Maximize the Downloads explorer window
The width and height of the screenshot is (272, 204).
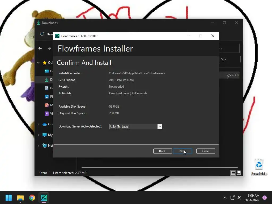tap(224, 23)
